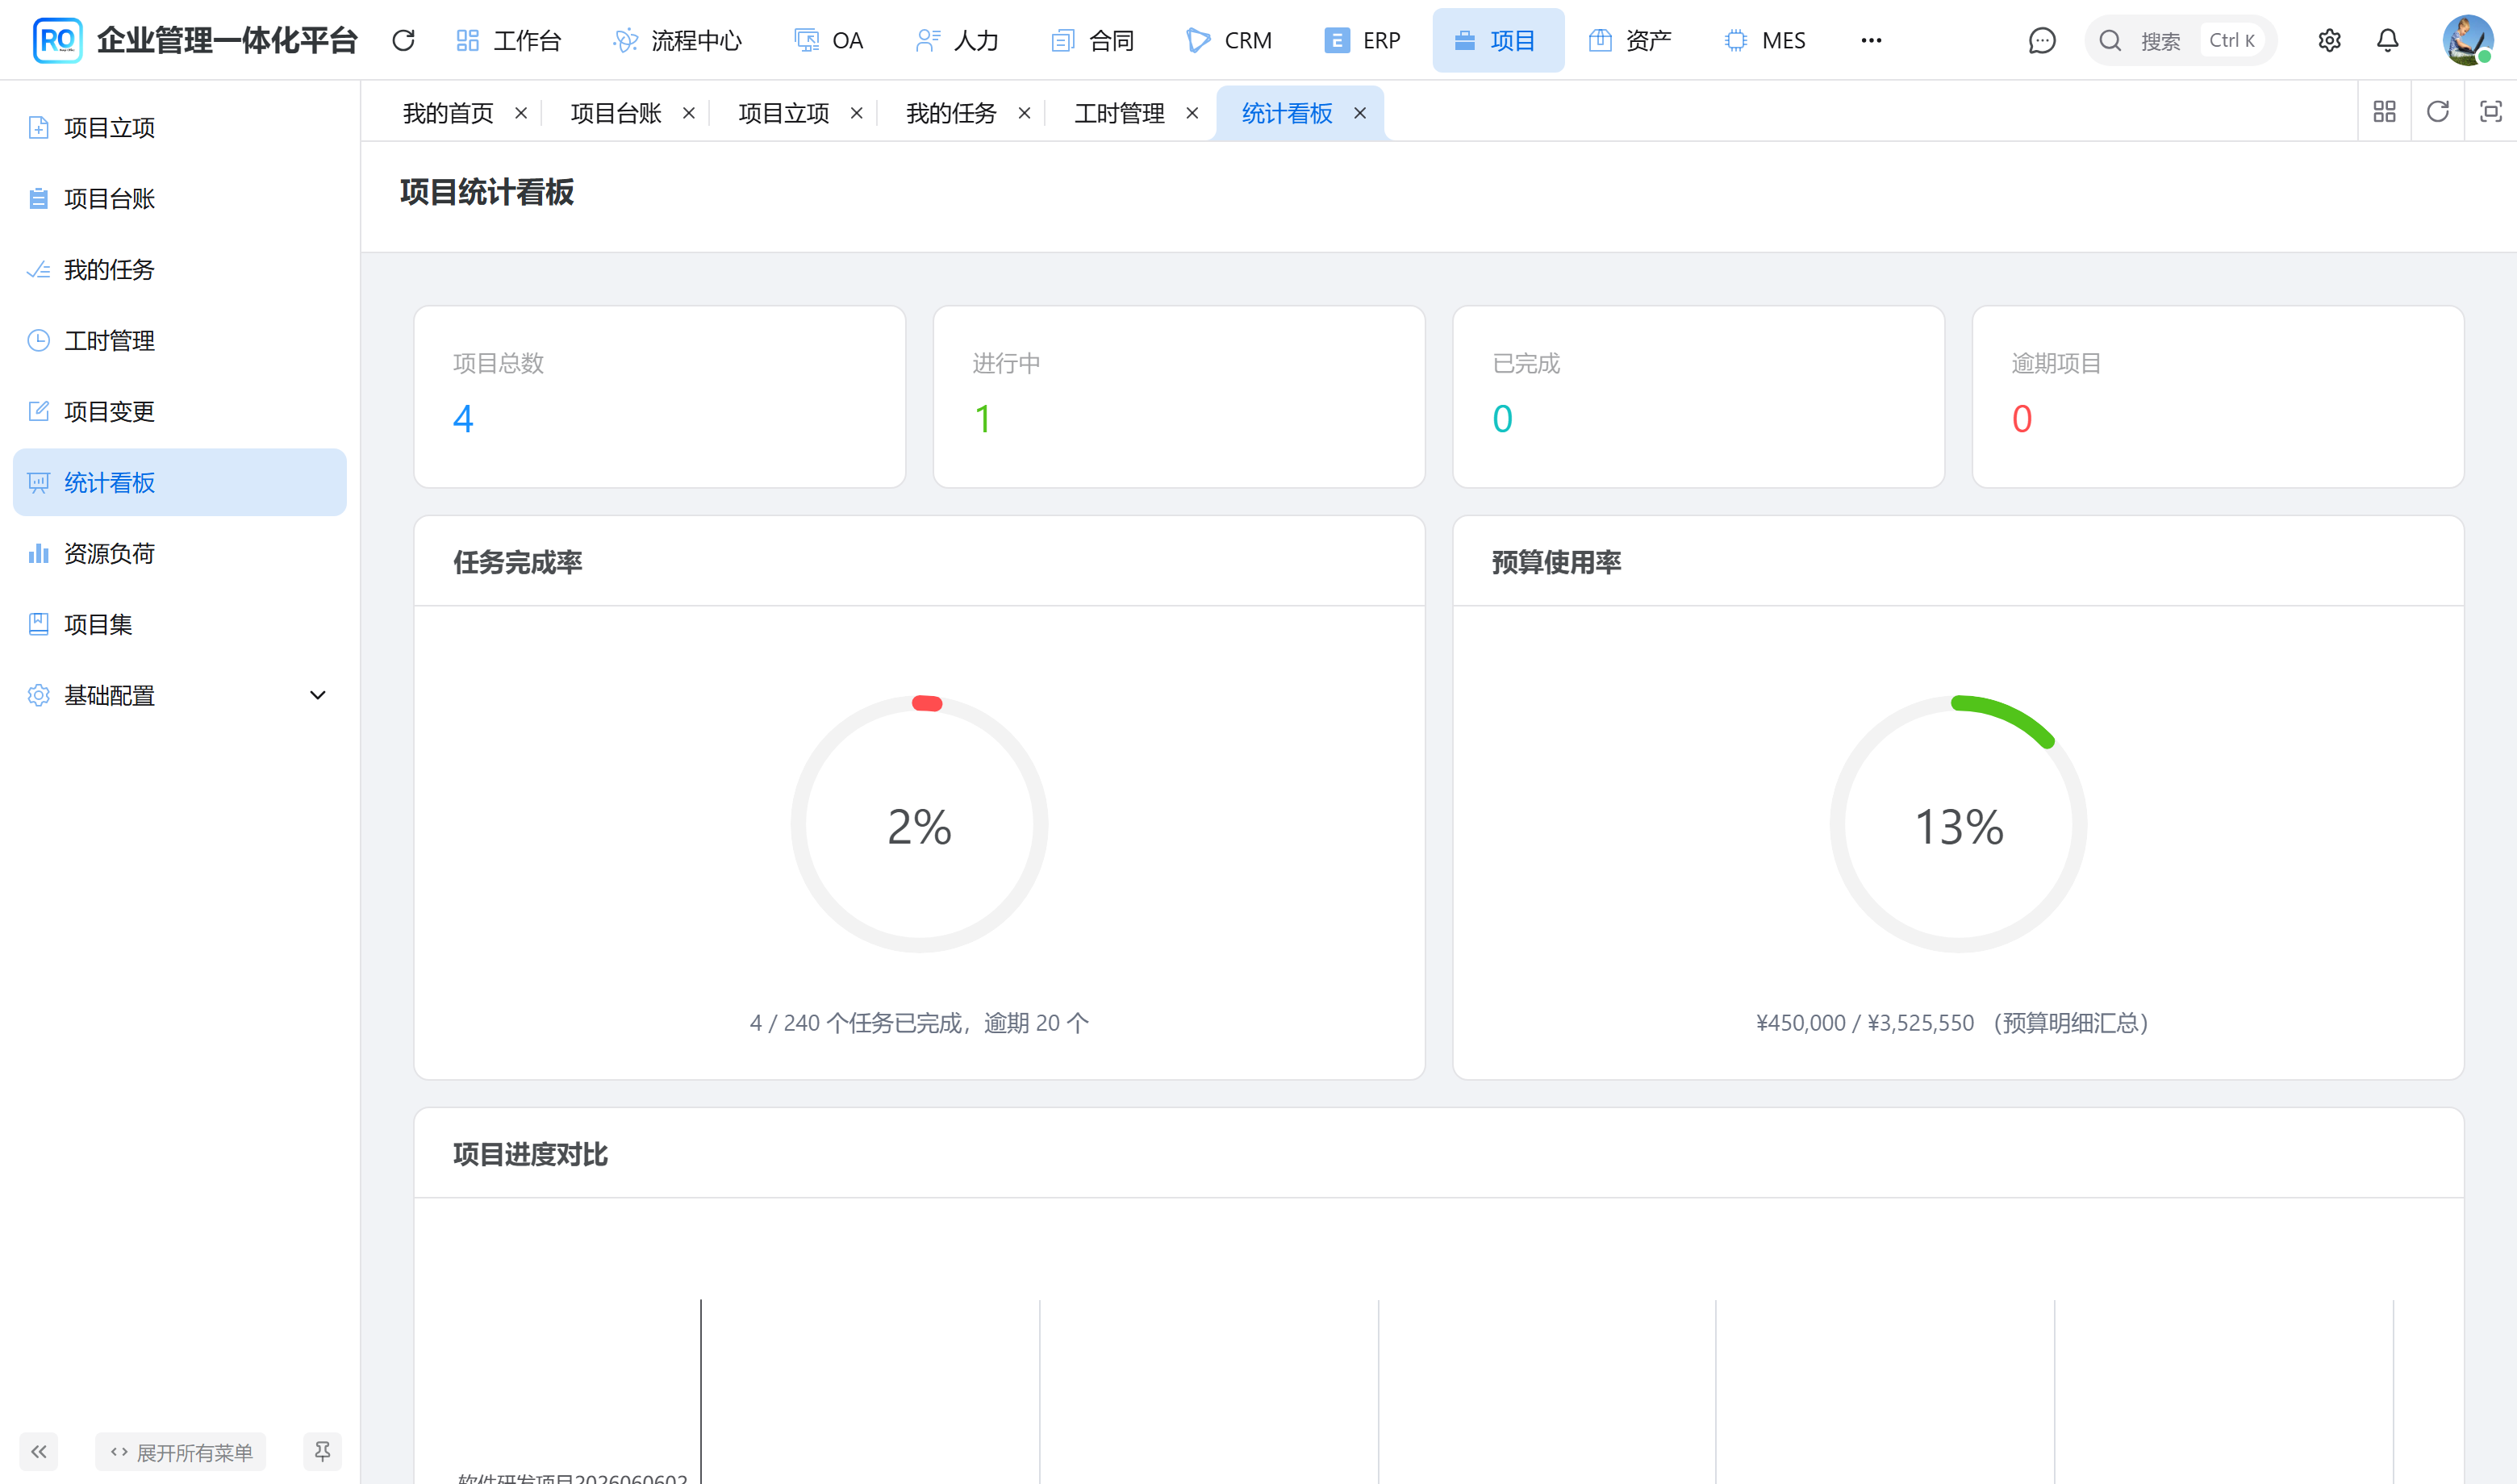Open the settings gear icon
The width and height of the screenshot is (2517, 1484).
click(2329, 40)
